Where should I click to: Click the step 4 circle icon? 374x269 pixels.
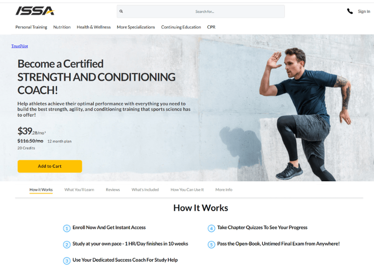pos(211,229)
